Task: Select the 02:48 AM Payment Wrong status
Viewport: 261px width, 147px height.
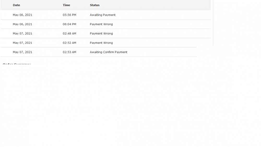Action: click(x=101, y=33)
